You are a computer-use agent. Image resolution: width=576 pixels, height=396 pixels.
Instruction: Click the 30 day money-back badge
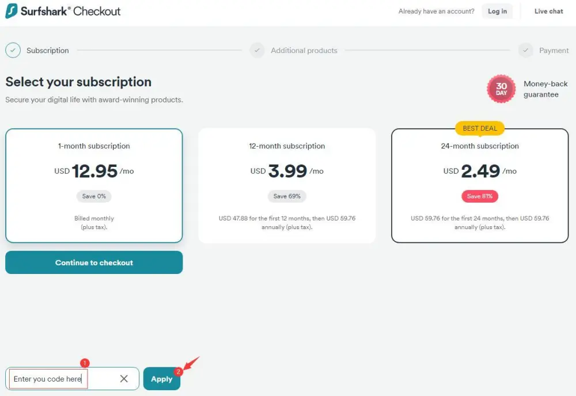[501, 89]
